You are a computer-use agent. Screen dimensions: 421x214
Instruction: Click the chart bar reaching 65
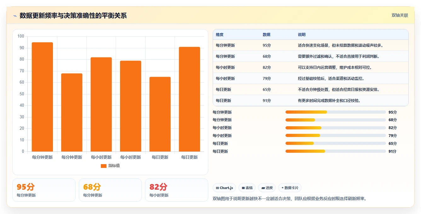pyautogui.click(x=160, y=114)
